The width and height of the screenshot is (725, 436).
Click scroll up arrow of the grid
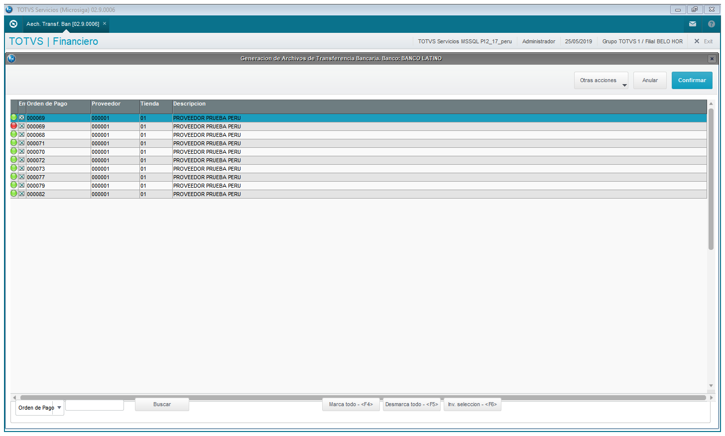pos(711,104)
